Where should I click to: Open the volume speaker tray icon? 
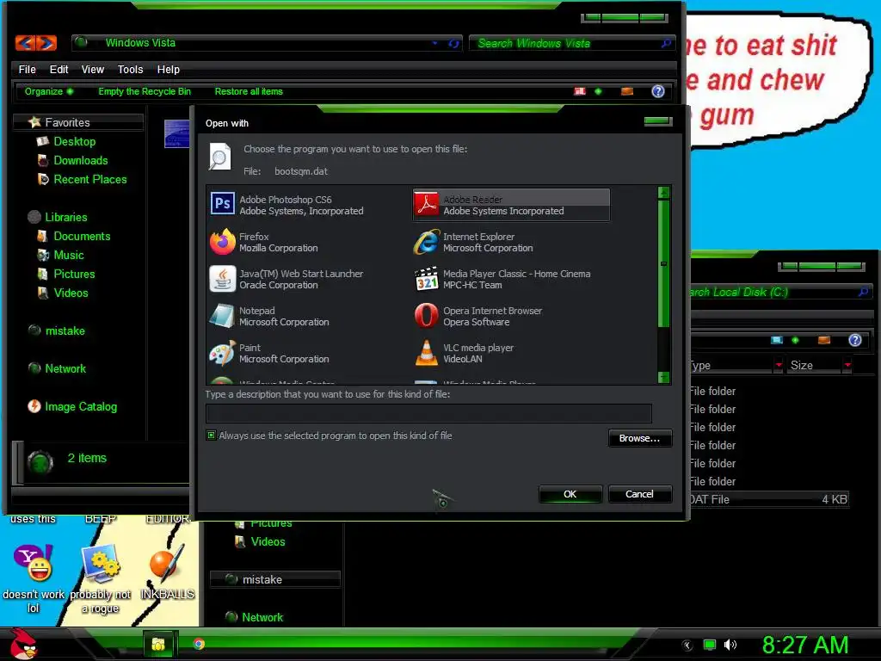tap(730, 645)
